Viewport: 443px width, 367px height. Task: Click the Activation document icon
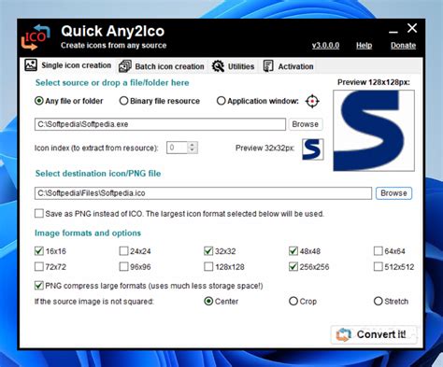pyautogui.click(x=268, y=66)
